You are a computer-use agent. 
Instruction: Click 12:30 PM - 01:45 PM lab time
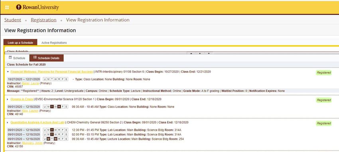click(85, 130)
